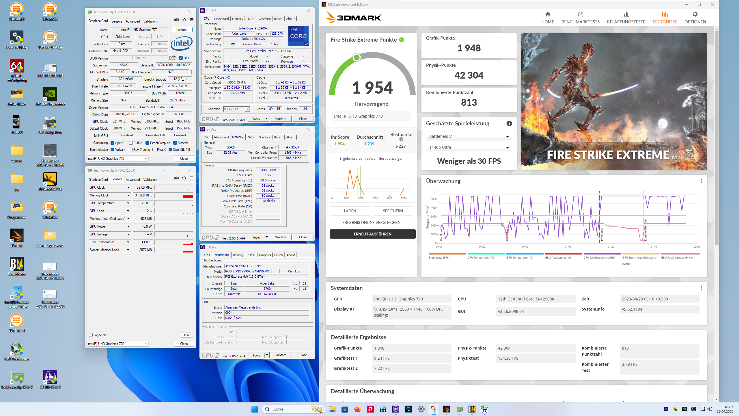The height and width of the screenshot is (416, 739).
Task: Open File Explorer from the taskbar
Action: [332, 409]
